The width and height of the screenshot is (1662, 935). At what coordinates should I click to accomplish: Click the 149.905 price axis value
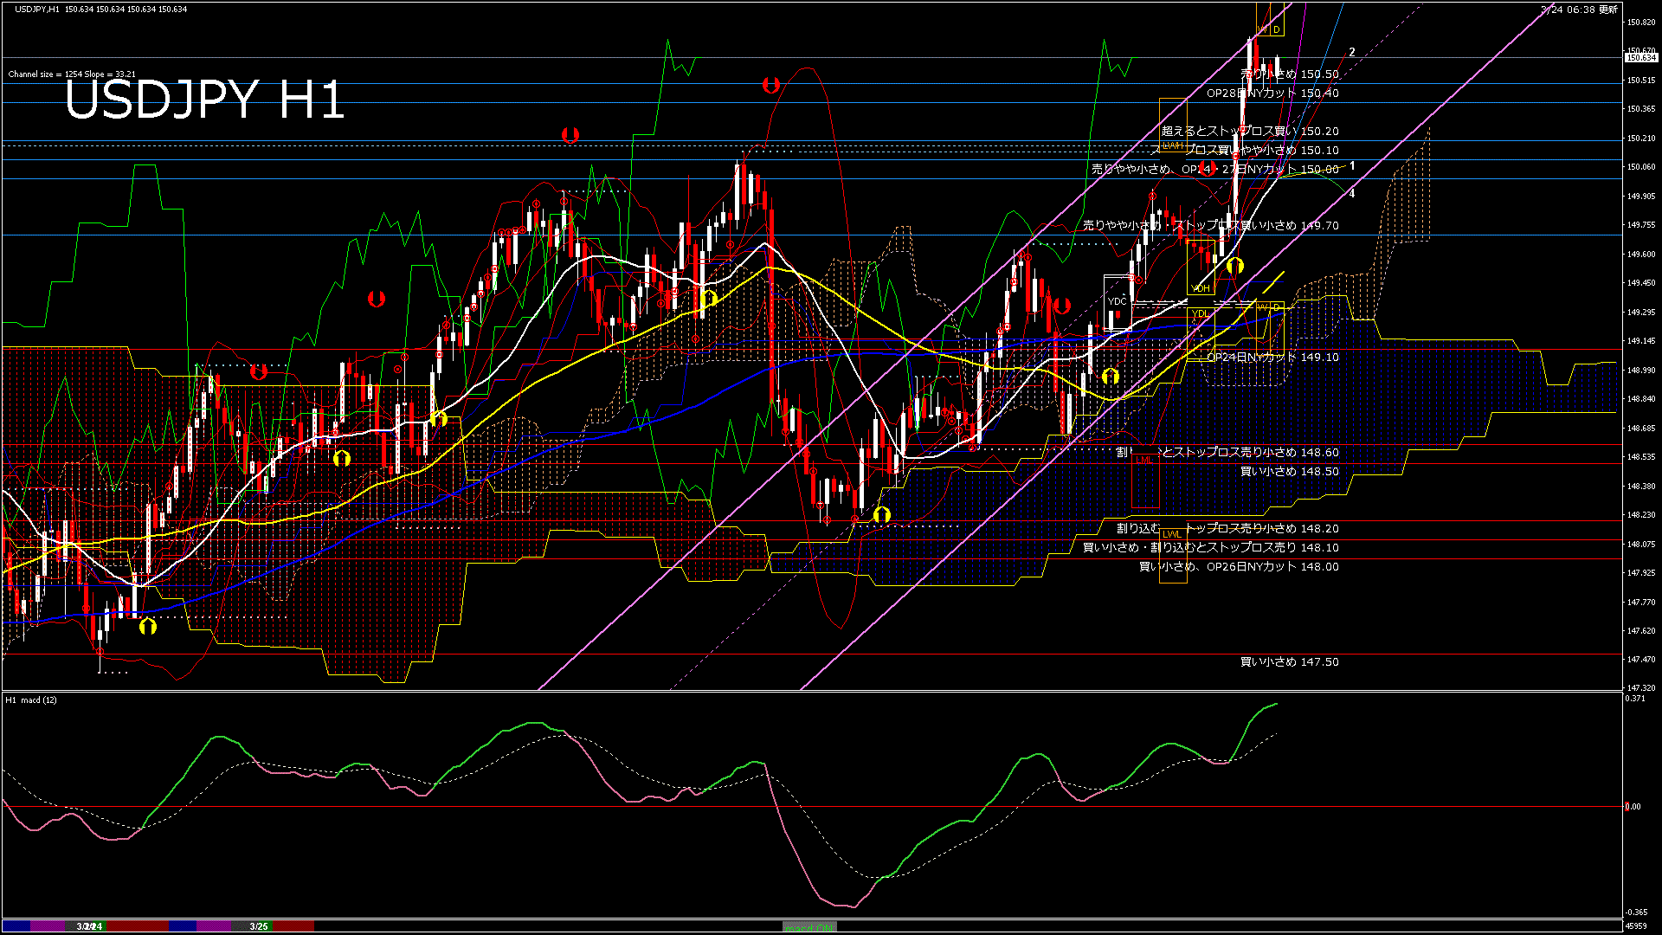pyautogui.click(x=1641, y=197)
